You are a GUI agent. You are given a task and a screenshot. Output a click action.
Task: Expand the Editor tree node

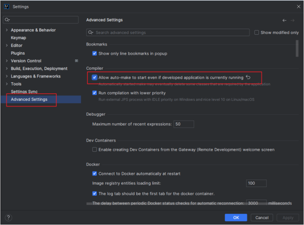7,45
